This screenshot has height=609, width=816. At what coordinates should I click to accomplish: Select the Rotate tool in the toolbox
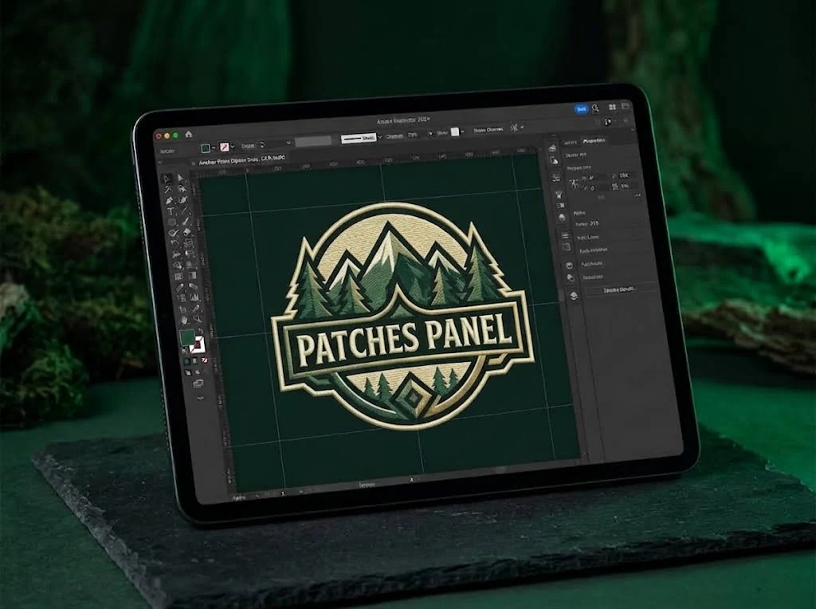pos(175,244)
